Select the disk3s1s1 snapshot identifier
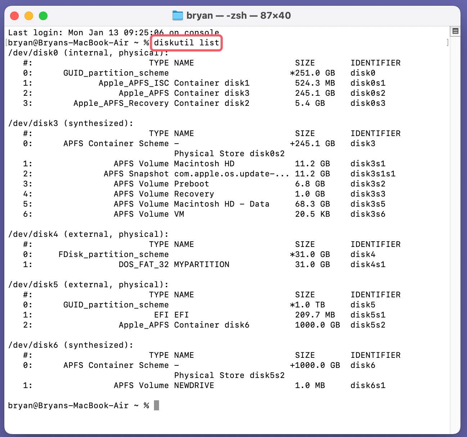467x437 pixels. point(373,174)
